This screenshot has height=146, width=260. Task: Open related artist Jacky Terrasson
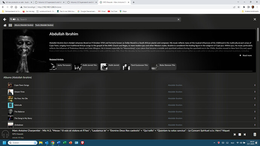coord(61,67)
